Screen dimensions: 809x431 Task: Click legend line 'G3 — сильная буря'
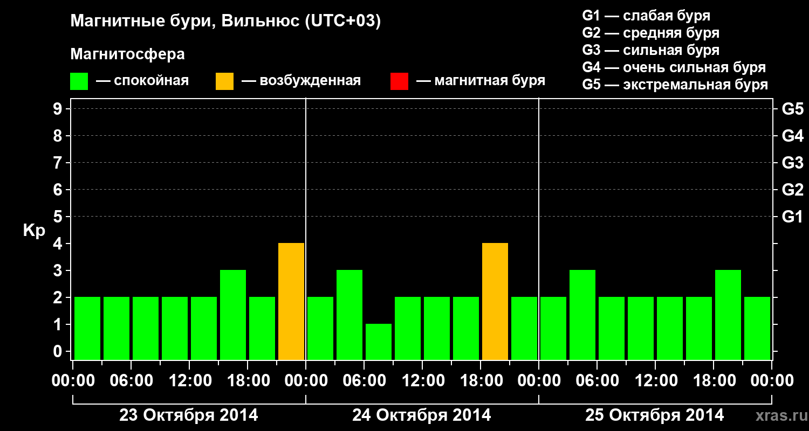coord(650,50)
